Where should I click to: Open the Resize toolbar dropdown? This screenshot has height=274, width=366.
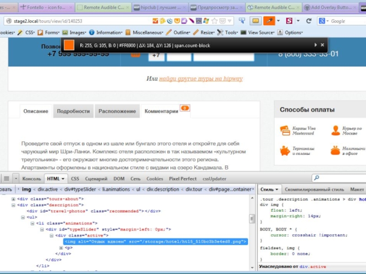coord(204,32)
